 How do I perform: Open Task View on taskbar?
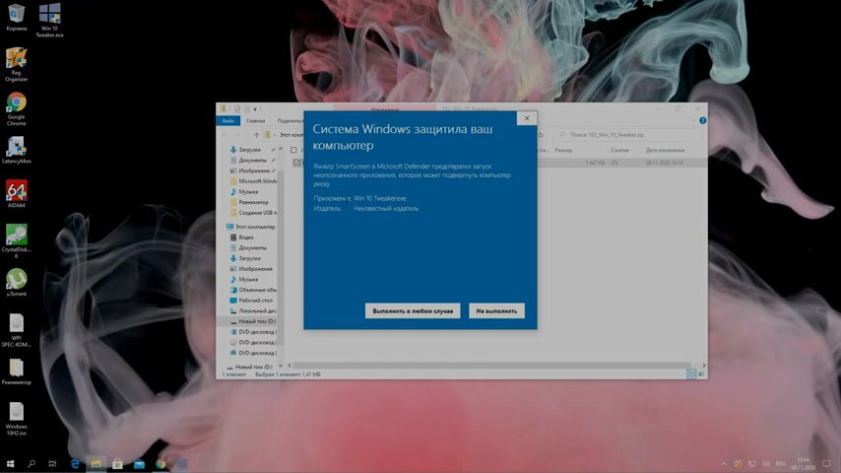52,463
